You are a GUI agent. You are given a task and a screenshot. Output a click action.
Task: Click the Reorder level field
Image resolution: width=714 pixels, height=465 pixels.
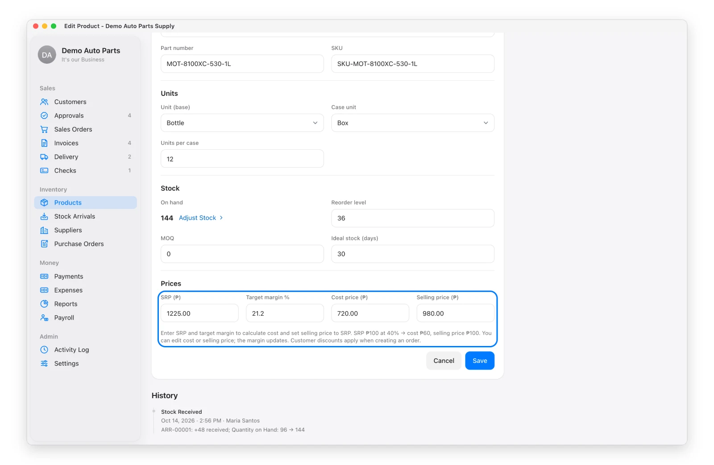413,218
